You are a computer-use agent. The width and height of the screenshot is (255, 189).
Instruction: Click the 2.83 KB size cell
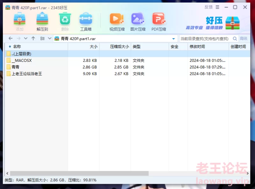pos(90,60)
